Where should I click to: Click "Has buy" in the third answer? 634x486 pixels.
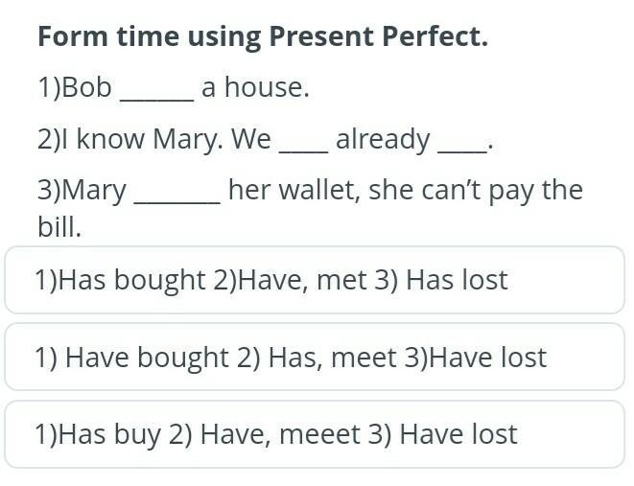click(x=108, y=434)
